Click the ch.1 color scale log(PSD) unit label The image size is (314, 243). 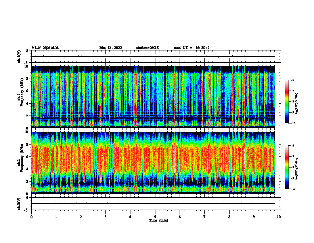click(297, 104)
